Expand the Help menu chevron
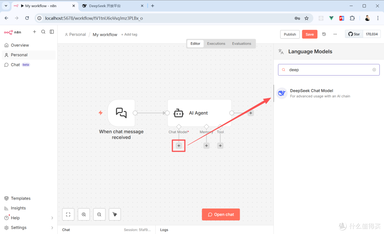 (52, 218)
